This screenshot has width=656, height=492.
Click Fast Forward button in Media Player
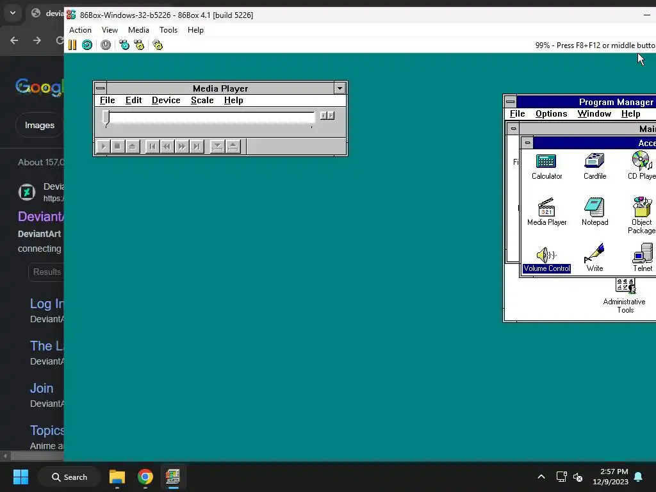182,147
